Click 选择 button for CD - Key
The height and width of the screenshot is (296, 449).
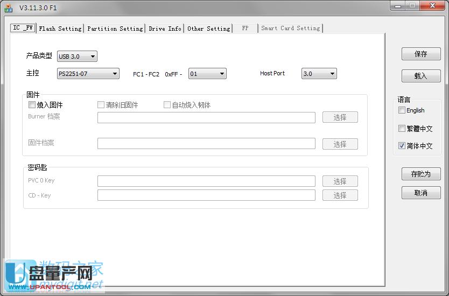click(340, 195)
